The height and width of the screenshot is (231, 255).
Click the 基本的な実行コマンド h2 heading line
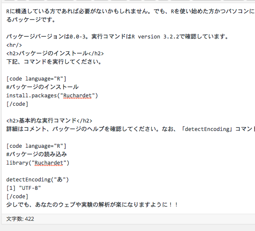click(x=49, y=121)
